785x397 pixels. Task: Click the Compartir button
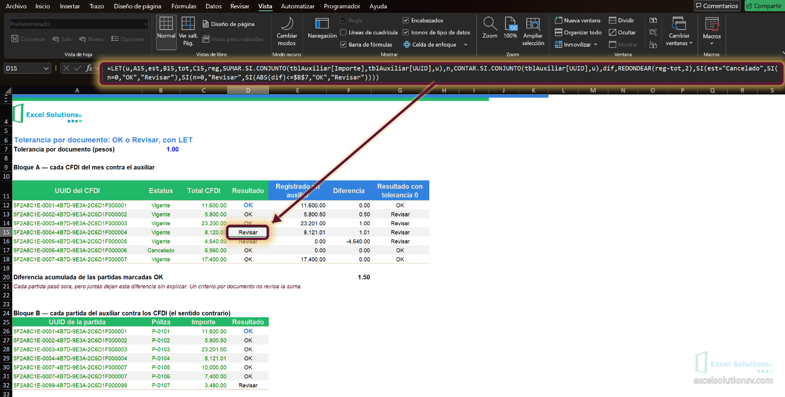coord(764,6)
